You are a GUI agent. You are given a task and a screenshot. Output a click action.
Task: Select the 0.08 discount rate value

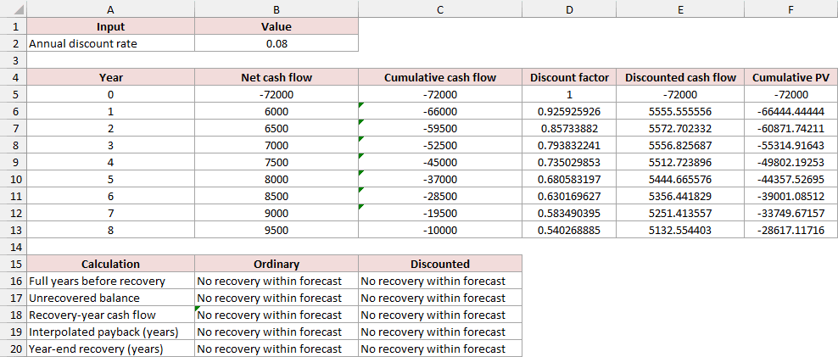click(277, 43)
